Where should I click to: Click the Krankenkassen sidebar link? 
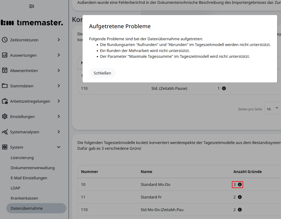point(24,198)
